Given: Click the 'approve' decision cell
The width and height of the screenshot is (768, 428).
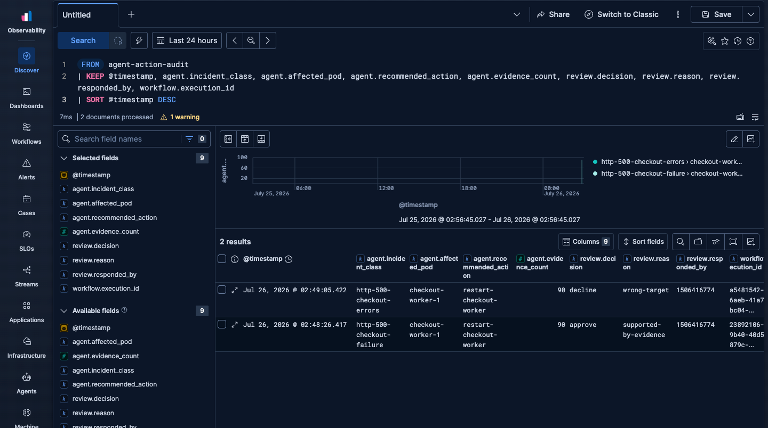Looking at the screenshot, I should [x=583, y=325].
